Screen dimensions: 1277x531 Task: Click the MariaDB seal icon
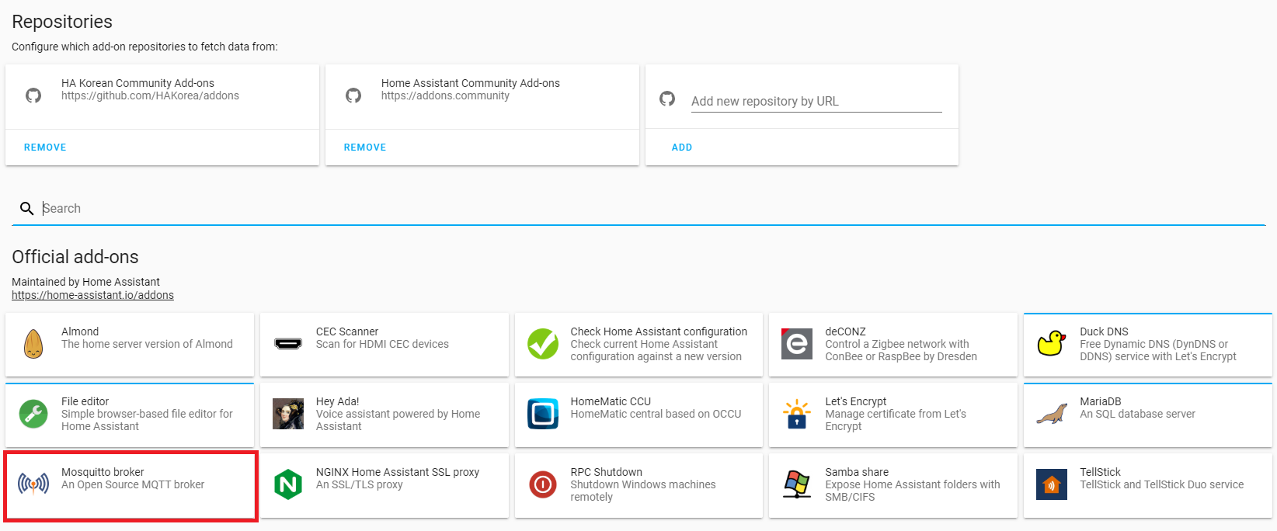1052,414
